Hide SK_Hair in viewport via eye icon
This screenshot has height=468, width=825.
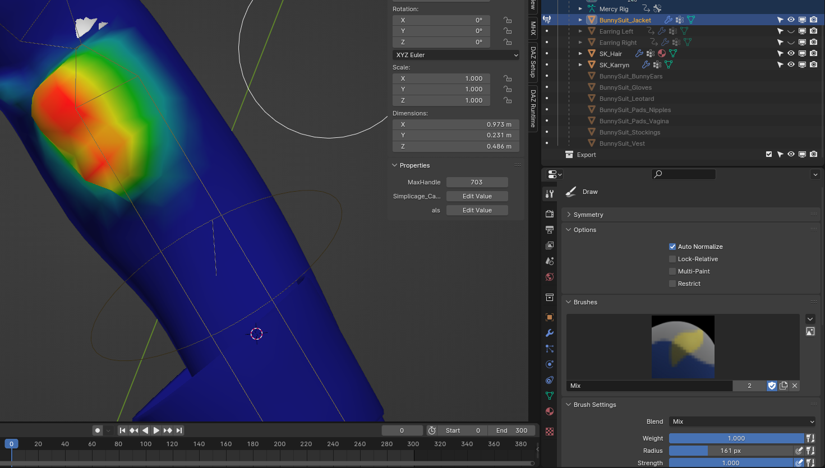coord(791,53)
